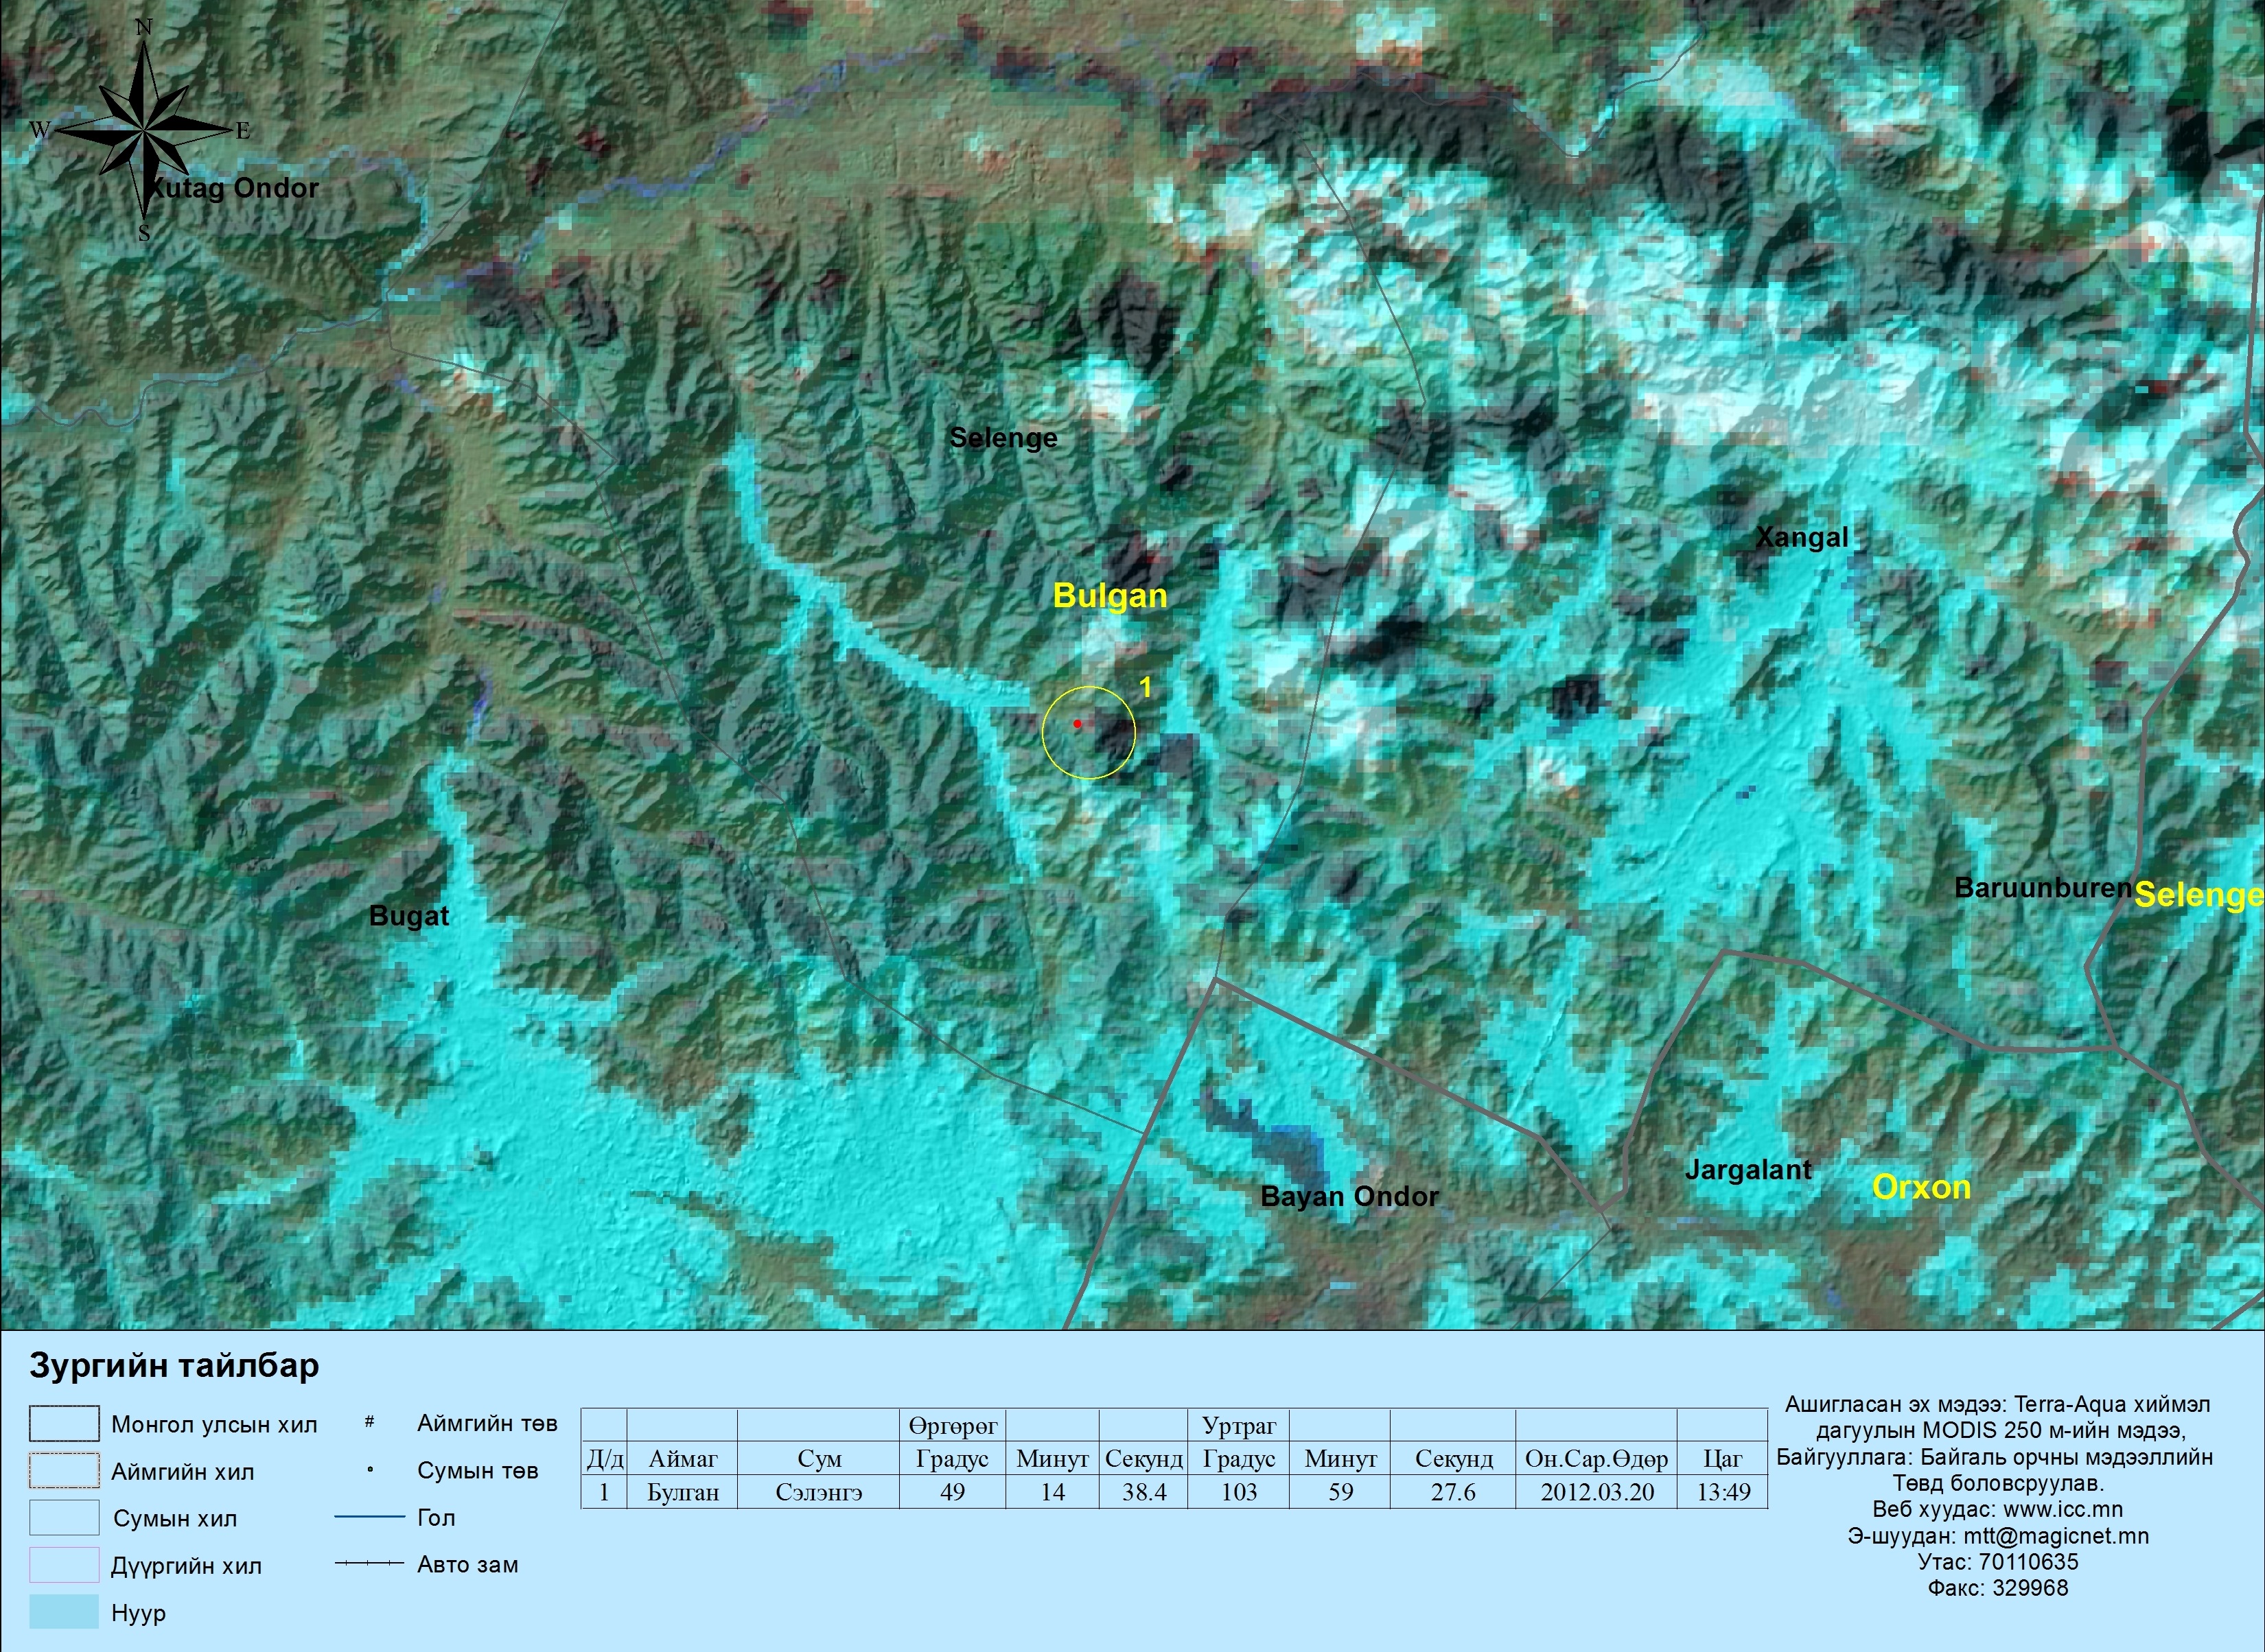Click the Дүүргийн хил legend box
The height and width of the screenshot is (1652, 2265).
(64, 1565)
